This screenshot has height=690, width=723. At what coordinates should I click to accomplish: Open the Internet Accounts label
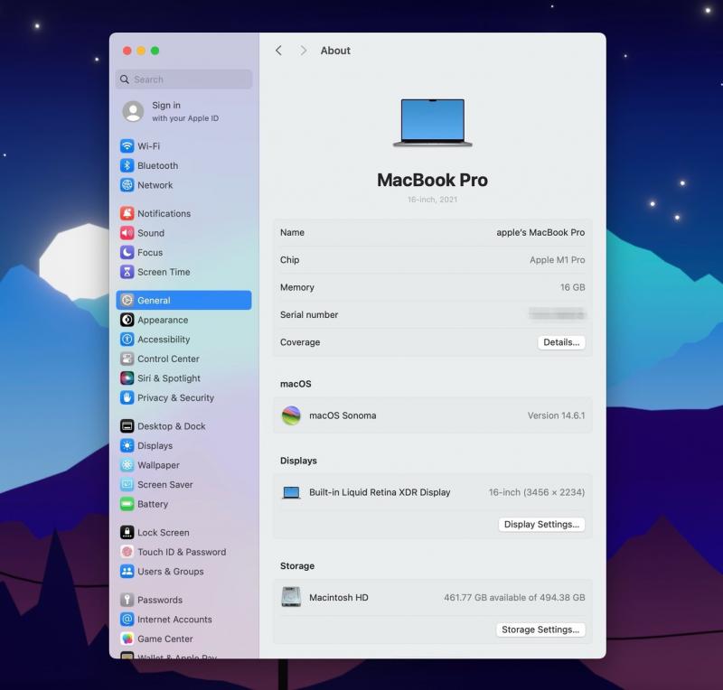(174, 620)
